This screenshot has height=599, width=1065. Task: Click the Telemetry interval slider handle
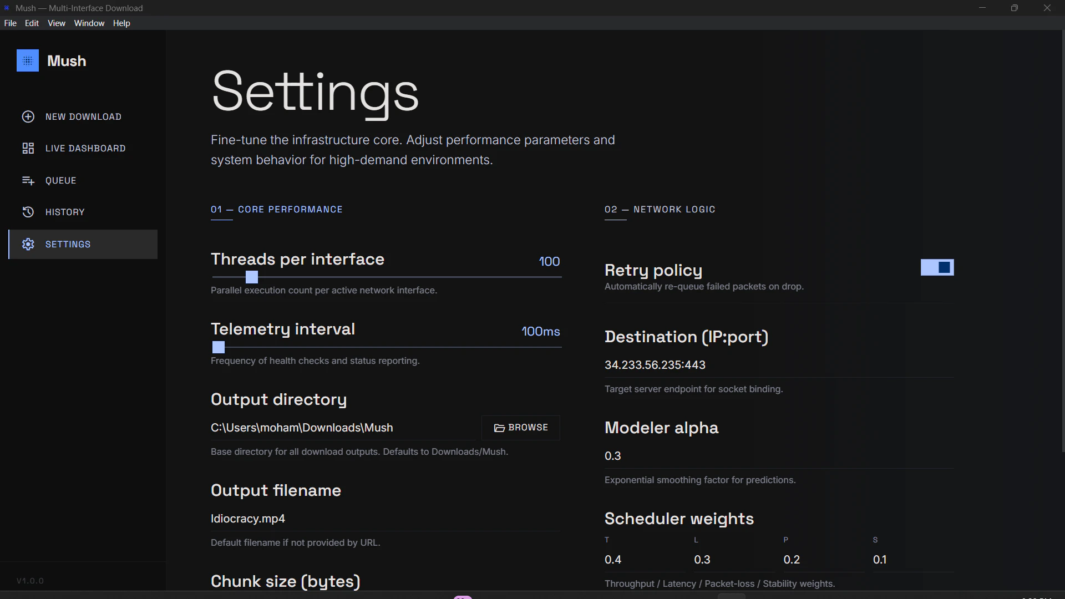[x=217, y=347]
